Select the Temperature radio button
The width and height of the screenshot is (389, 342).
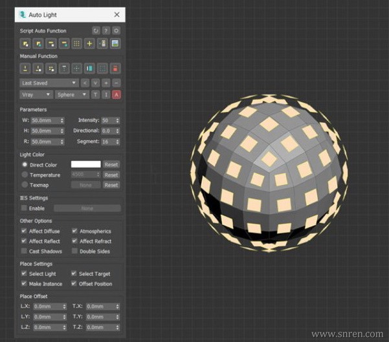[25, 175]
